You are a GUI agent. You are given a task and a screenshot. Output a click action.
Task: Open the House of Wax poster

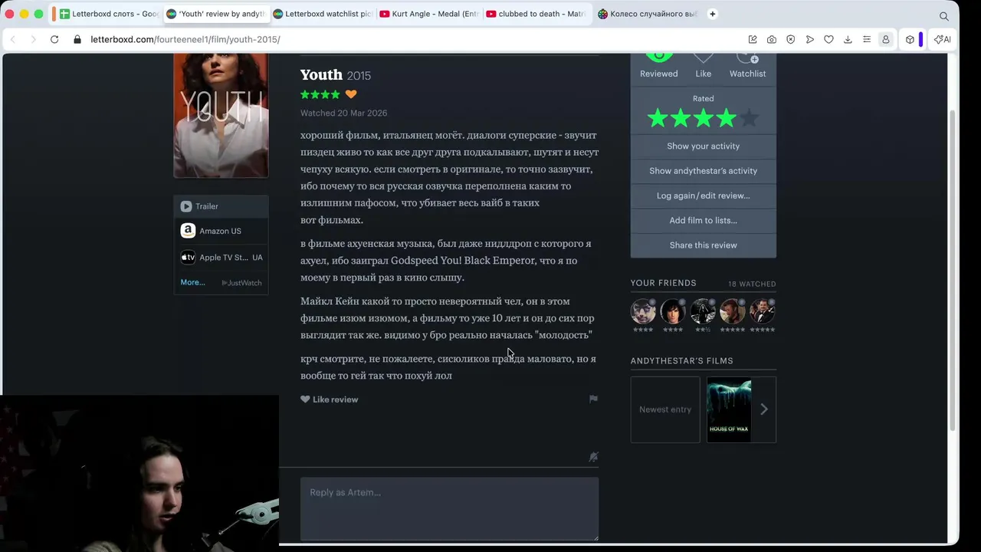point(729,409)
